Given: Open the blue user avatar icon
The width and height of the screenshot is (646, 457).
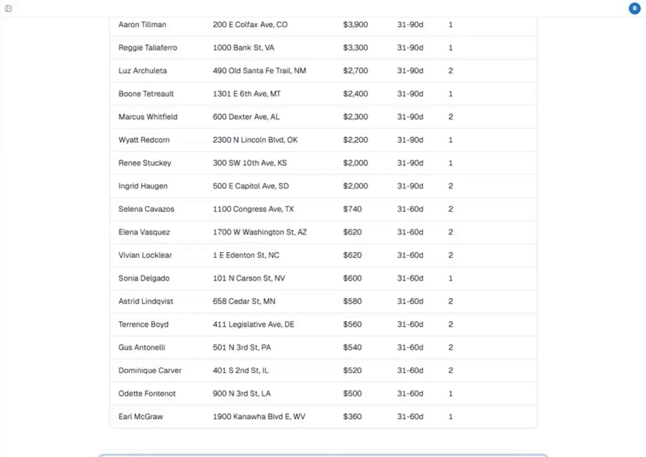Looking at the screenshot, I should point(635,8).
